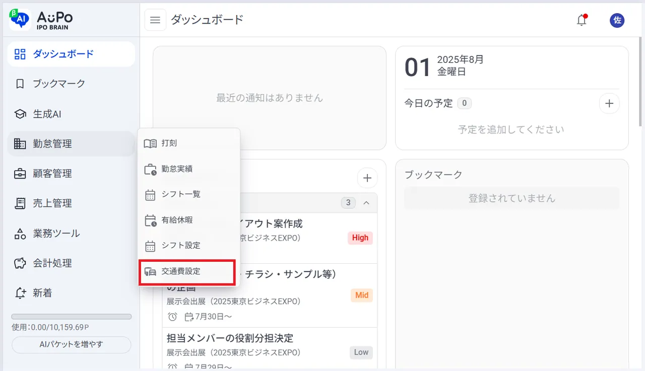Click the AI packet usage progress bar
The image size is (645, 371).
[x=72, y=317]
